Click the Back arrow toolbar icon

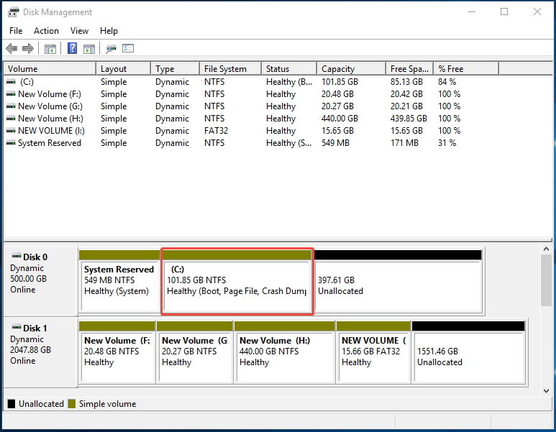pos(12,49)
